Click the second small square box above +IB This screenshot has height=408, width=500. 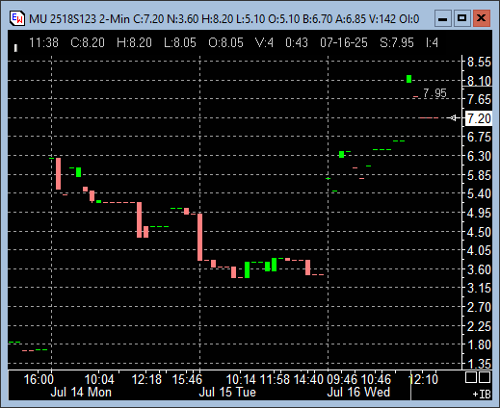click(485, 377)
